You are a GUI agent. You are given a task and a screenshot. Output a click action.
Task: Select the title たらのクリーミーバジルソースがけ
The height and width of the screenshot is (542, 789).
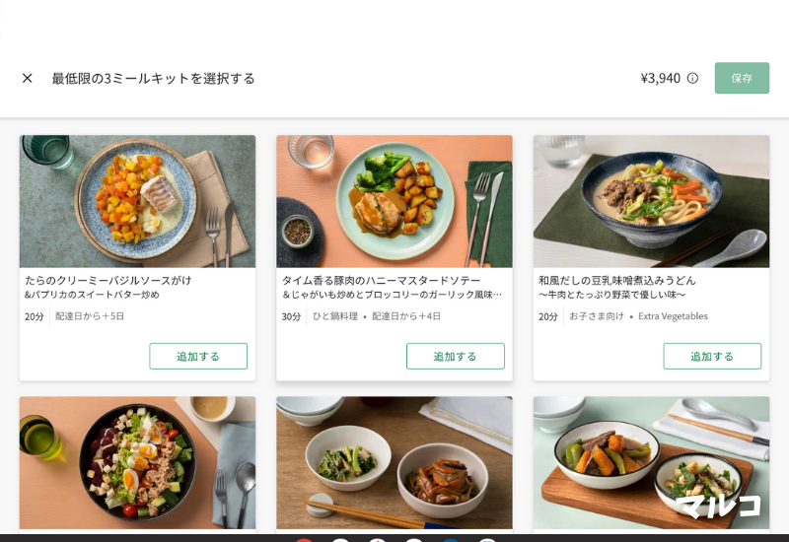tap(108, 280)
